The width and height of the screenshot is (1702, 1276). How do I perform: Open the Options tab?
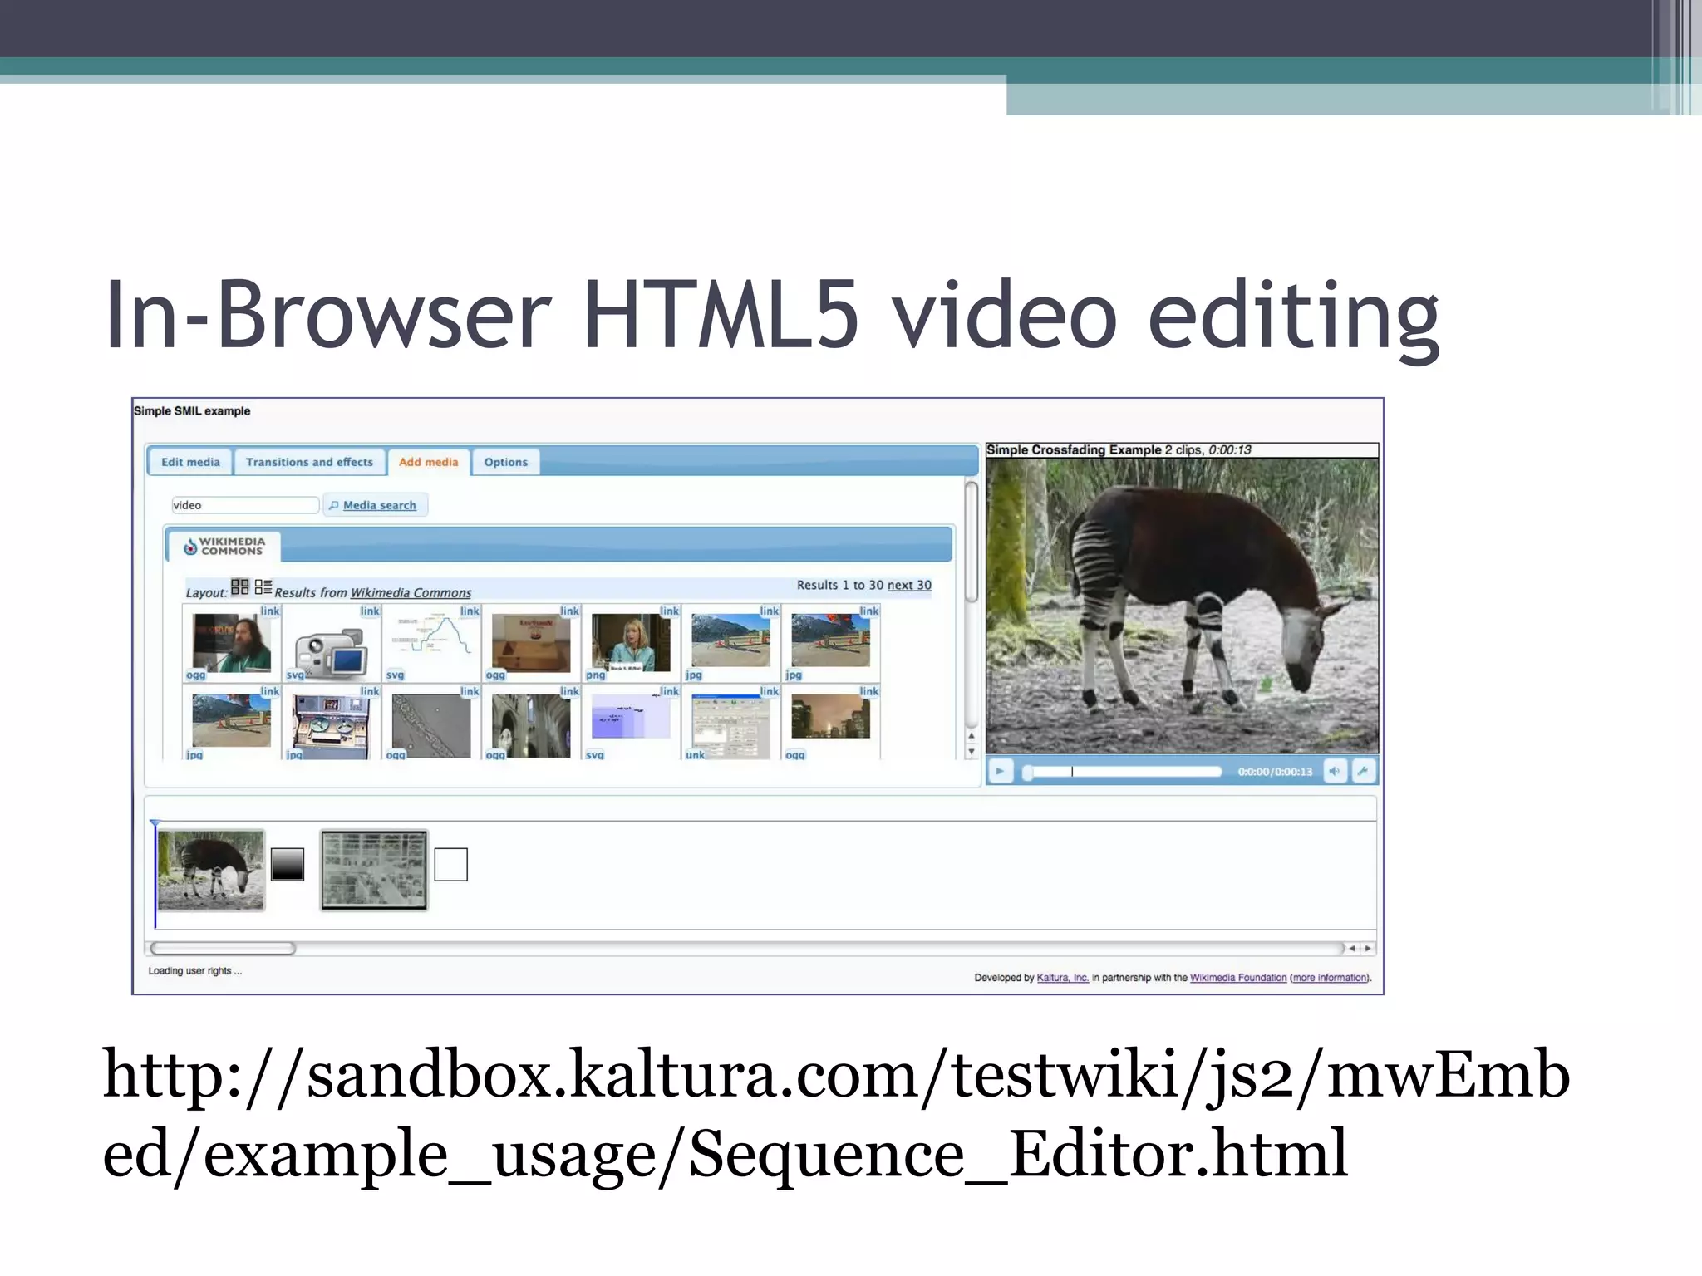click(505, 462)
